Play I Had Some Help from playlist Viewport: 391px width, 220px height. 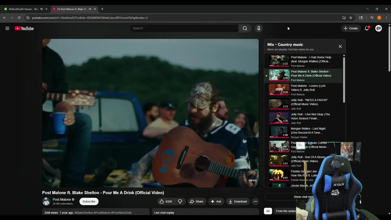pos(304,61)
